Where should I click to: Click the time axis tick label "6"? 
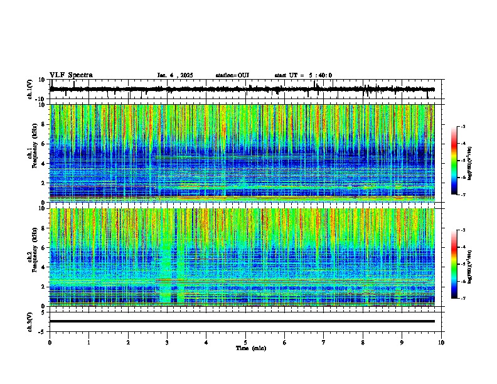[285, 342]
